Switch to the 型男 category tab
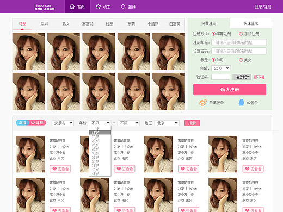Viewport: 283px width, 212px height. pyautogui.click(x=44, y=24)
